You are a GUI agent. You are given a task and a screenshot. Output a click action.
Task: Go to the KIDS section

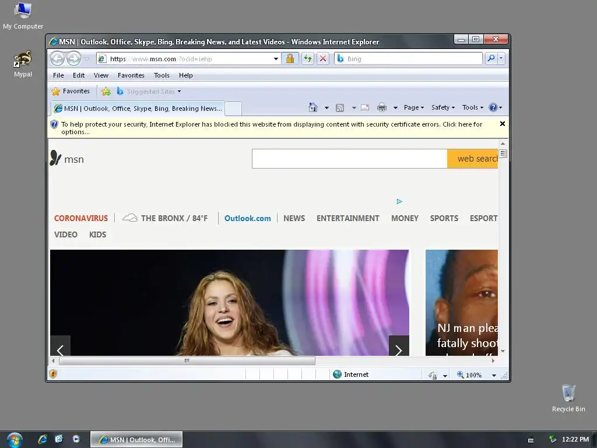tap(97, 235)
